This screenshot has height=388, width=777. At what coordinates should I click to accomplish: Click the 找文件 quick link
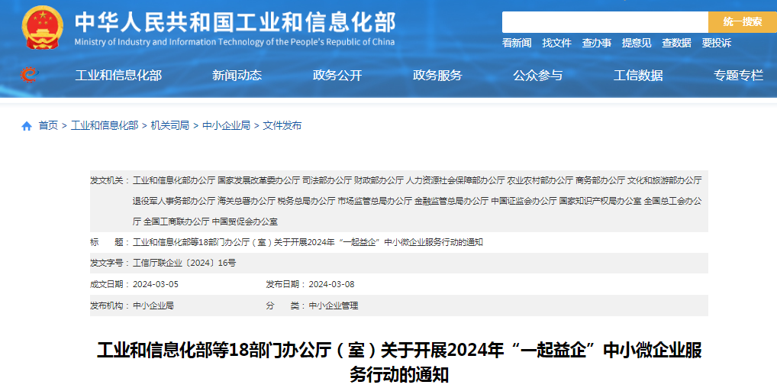point(556,43)
